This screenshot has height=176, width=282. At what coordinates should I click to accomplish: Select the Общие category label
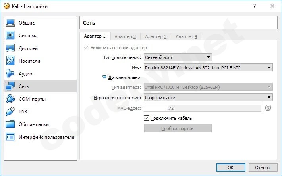pyautogui.click(x=27, y=23)
